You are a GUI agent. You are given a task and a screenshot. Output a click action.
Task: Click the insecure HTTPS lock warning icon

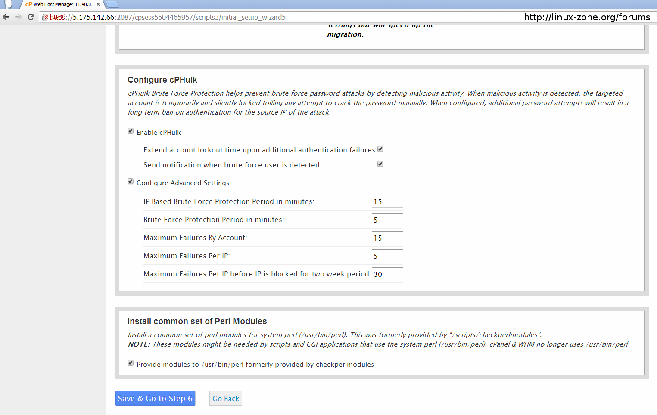45,17
